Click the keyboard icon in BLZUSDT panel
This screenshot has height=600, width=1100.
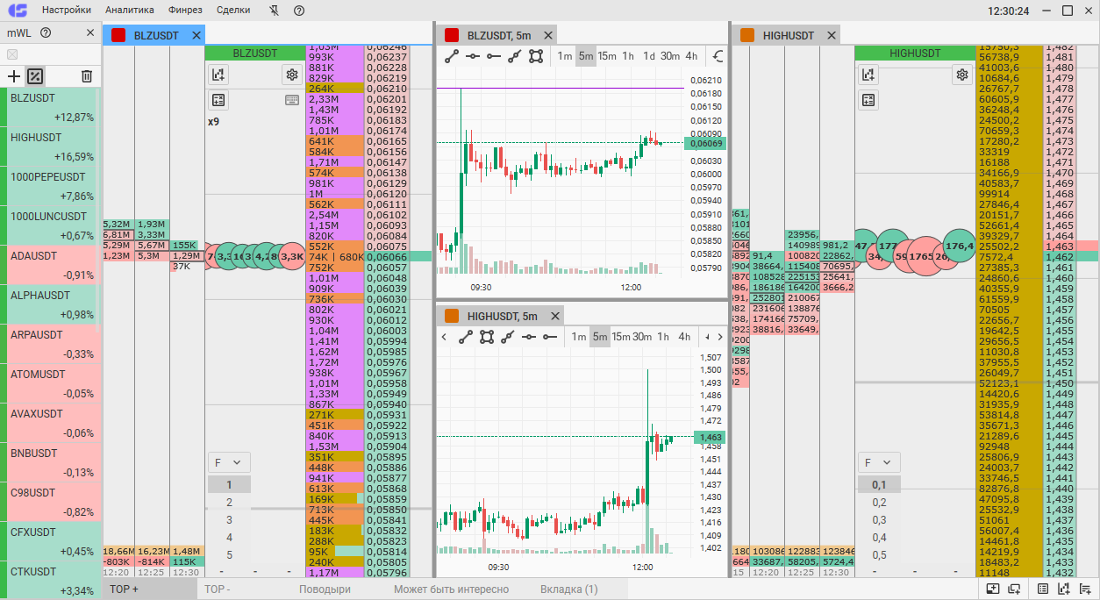tap(292, 100)
